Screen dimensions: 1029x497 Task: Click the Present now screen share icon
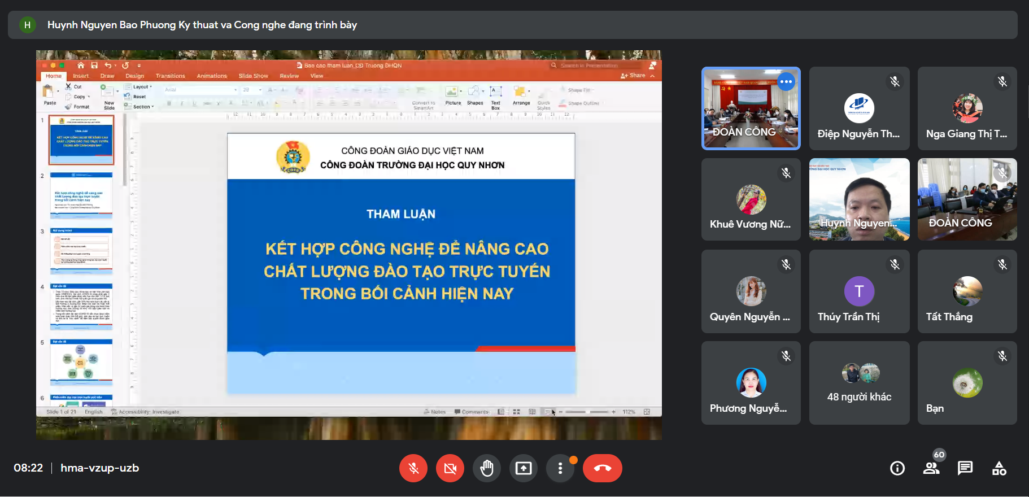coord(524,468)
